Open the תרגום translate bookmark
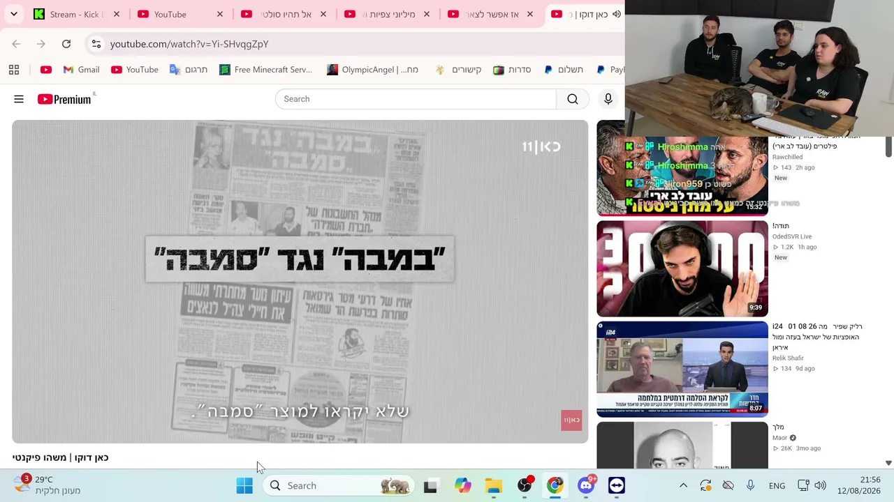The height and width of the screenshot is (502, 894). pyautogui.click(x=189, y=70)
